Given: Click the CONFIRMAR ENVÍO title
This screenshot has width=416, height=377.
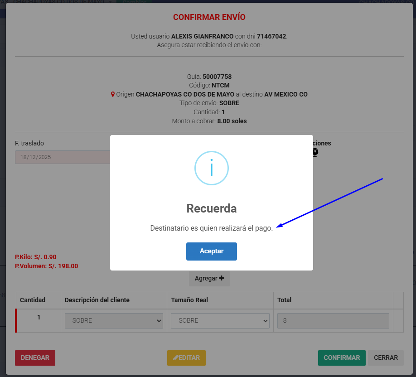Looking at the screenshot, I should (x=209, y=17).
